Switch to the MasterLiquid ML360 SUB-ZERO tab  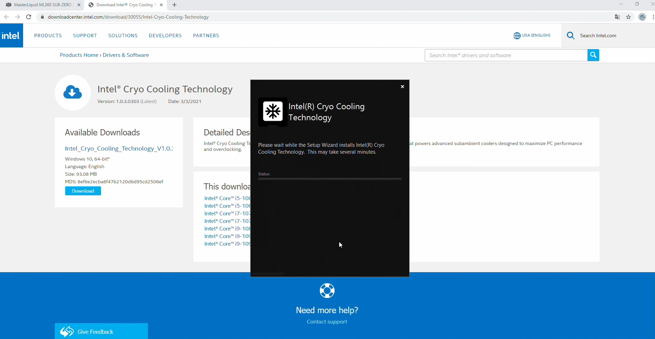point(41,5)
